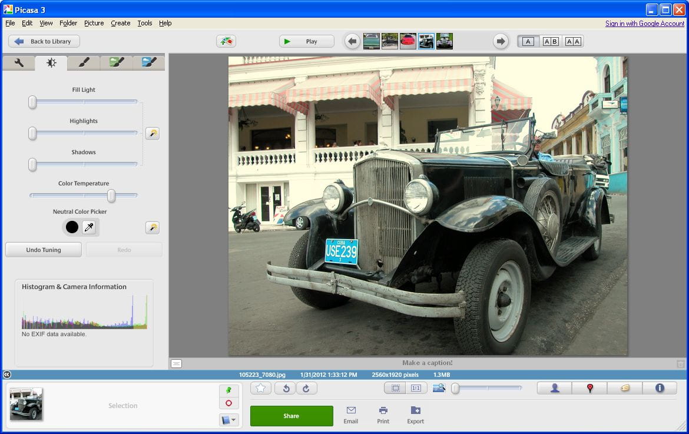Click the one-click lighting fix wand

(153, 134)
